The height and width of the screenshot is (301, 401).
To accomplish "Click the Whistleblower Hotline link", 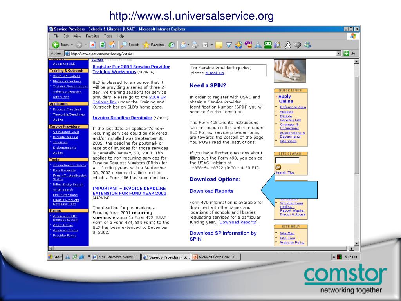I will (293, 209).
